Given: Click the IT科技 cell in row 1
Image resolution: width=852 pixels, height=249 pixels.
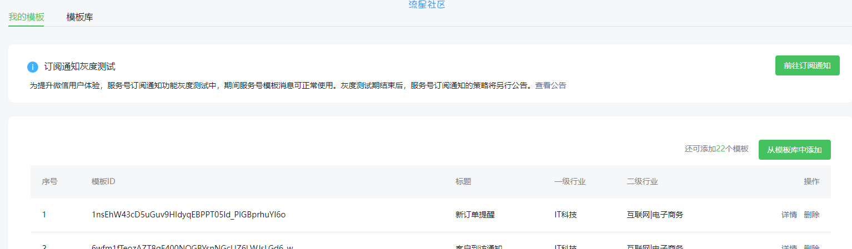Looking at the screenshot, I should pos(565,215).
